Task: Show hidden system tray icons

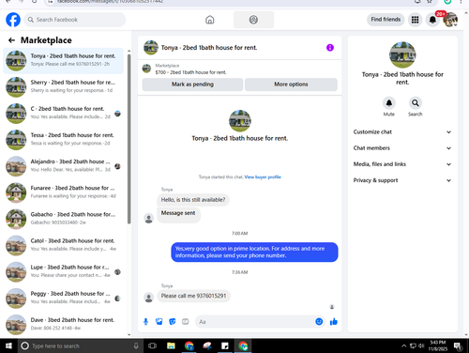Action: [403, 345]
